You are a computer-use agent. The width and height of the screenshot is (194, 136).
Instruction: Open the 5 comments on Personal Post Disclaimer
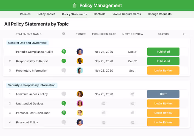click(x=64, y=113)
